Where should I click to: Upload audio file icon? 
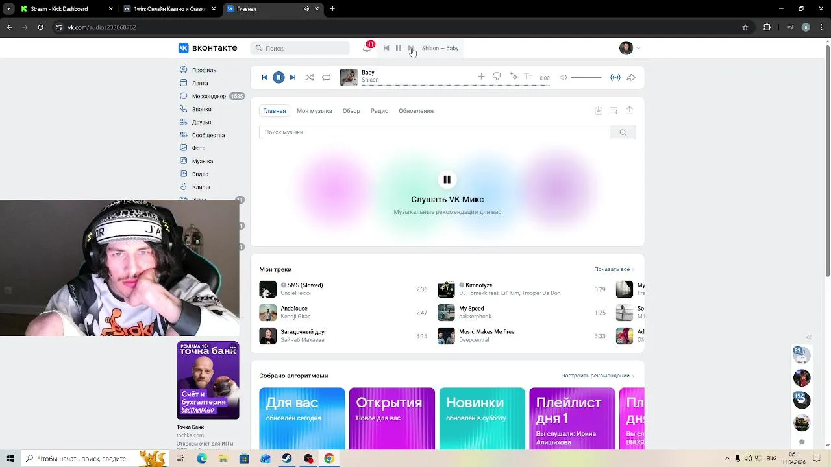630,111
